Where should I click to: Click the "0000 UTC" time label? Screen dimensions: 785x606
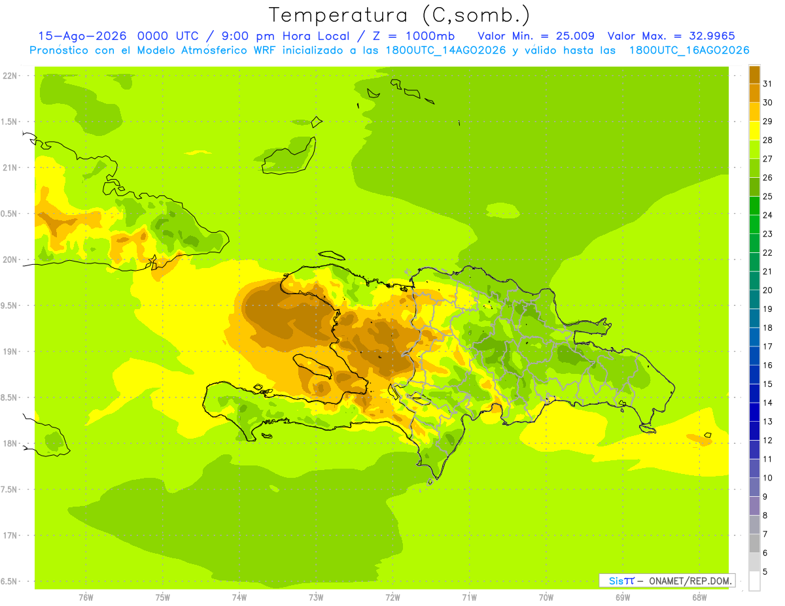169,36
